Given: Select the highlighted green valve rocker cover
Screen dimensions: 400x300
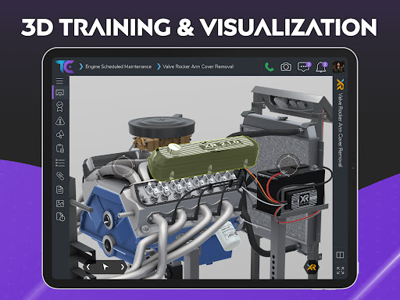Looking at the screenshot, I should tap(203, 159).
